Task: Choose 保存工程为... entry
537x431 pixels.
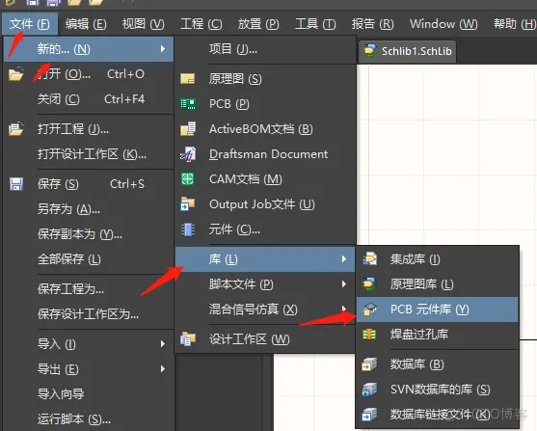Action: (89, 289)
